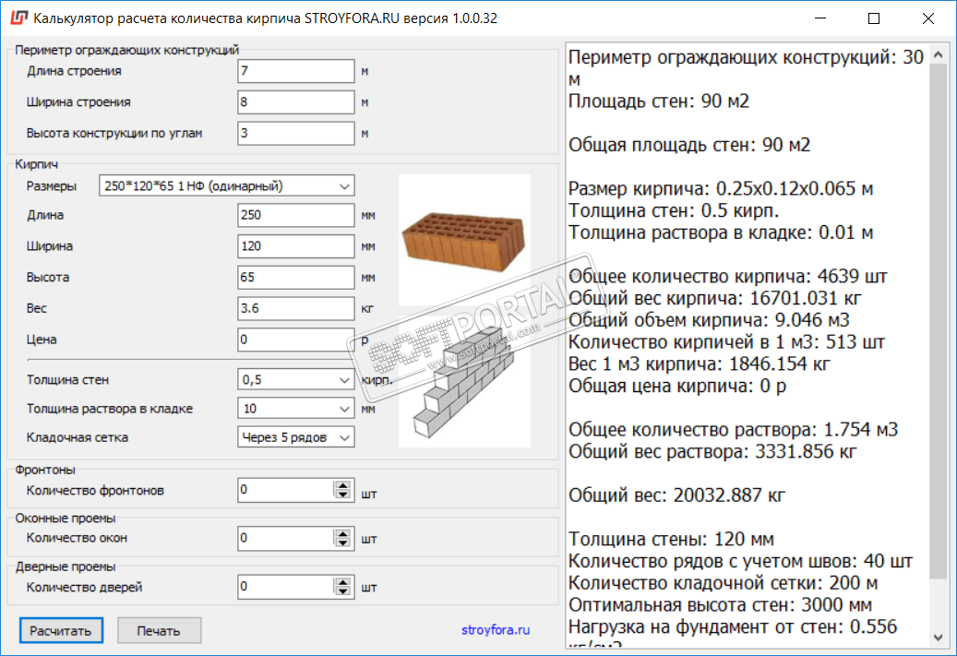Focus the brick price 'Цена' field

[x=295, y=340]
